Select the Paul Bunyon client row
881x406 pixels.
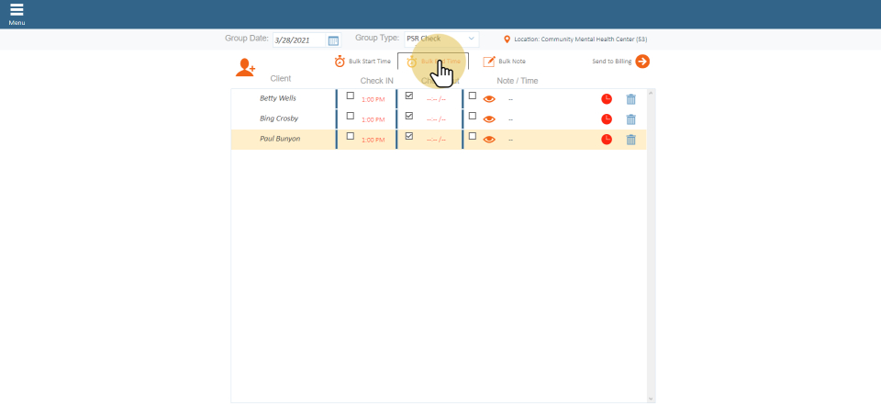pos(280,140)
